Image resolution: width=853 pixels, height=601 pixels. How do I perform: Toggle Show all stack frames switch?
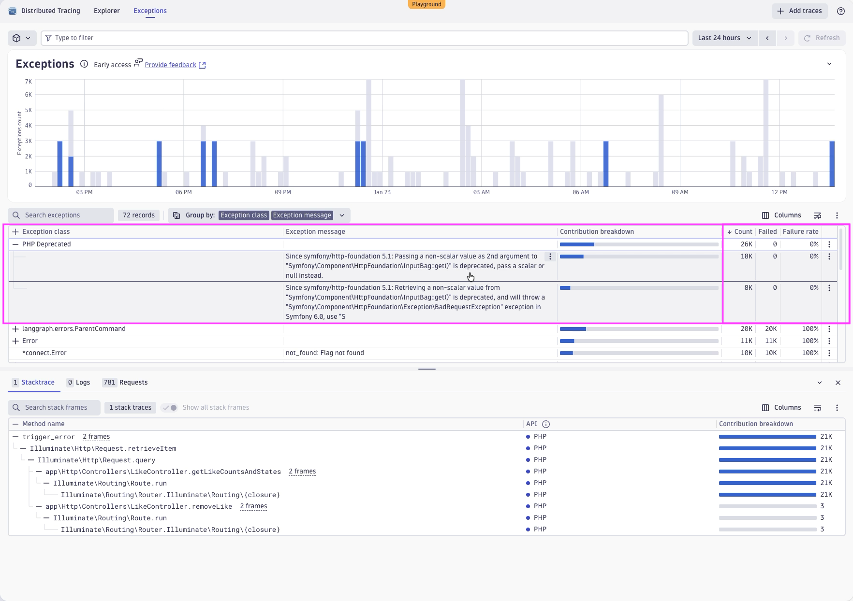click(x=170, y=408)
